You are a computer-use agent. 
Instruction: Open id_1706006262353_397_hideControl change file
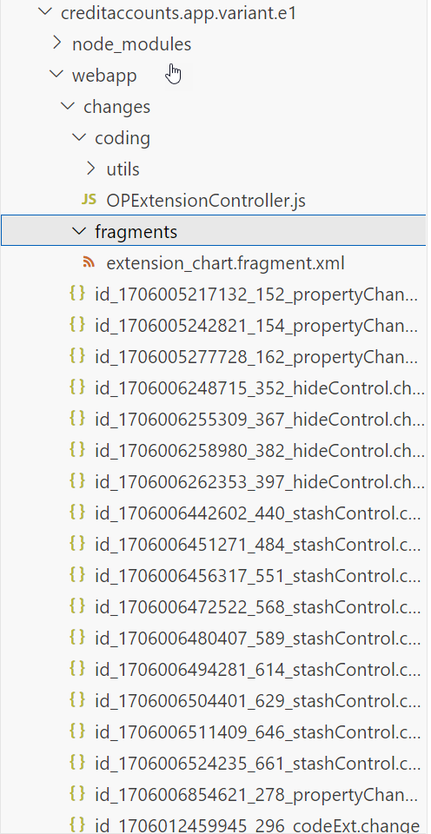[x=260, y=482]
